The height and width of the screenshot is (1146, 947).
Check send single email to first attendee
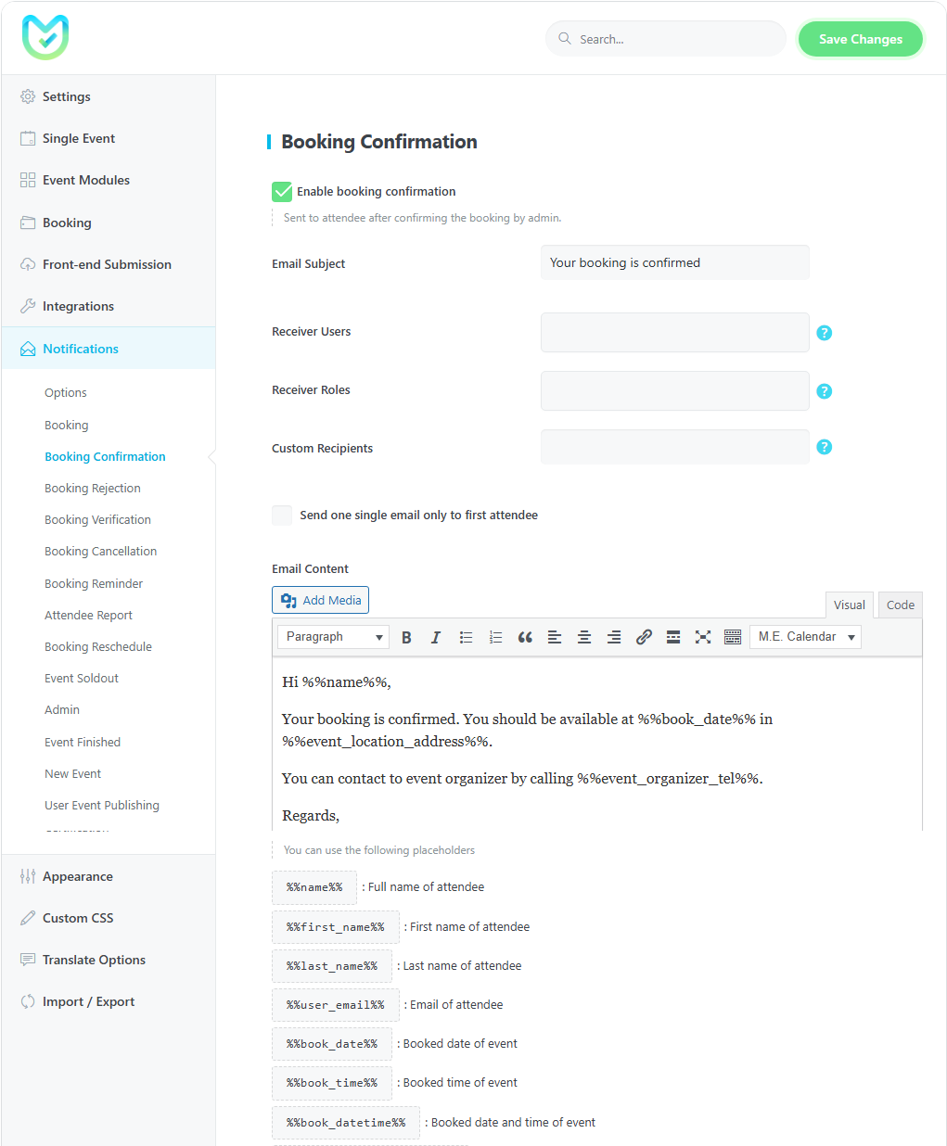(x=282, y=516)
